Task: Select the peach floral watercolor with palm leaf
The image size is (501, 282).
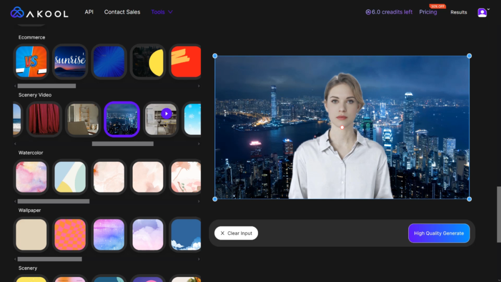Action: [186, 177]
